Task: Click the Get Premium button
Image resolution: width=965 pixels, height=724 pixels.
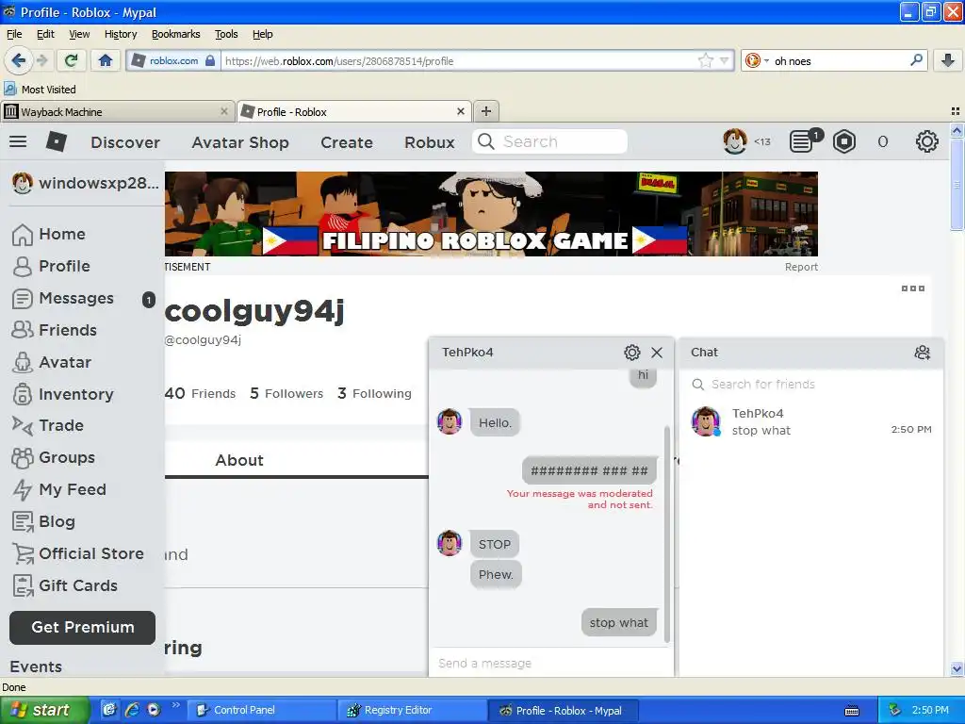Action: [83, 627]
